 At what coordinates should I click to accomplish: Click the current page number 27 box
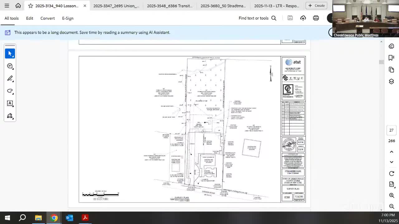(392, 130)
